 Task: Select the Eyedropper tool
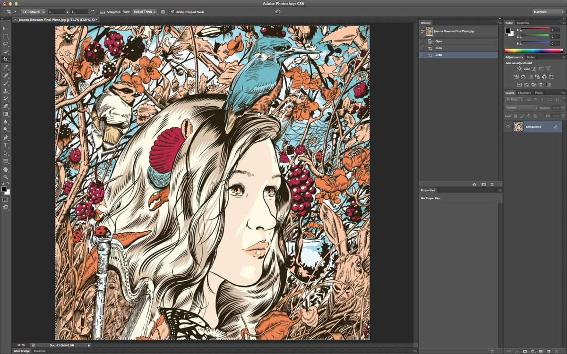coord(6,67)
